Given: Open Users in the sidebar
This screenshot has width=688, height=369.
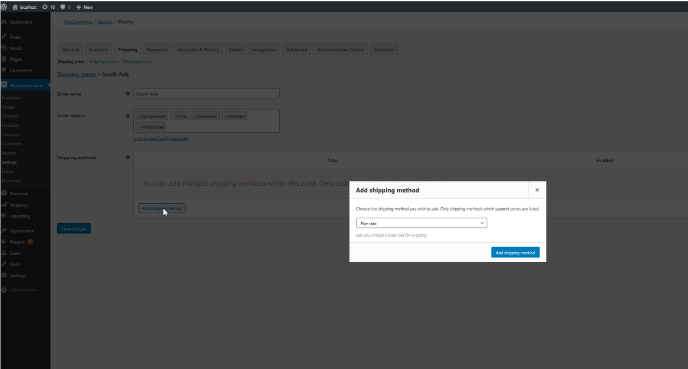Looking at the screenshot, I should pyautogui.click(x=15, y=253).
